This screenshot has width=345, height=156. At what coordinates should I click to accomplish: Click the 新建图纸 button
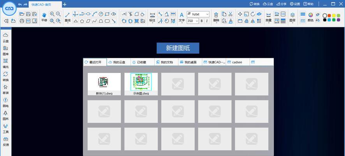(x=178, y=48)
